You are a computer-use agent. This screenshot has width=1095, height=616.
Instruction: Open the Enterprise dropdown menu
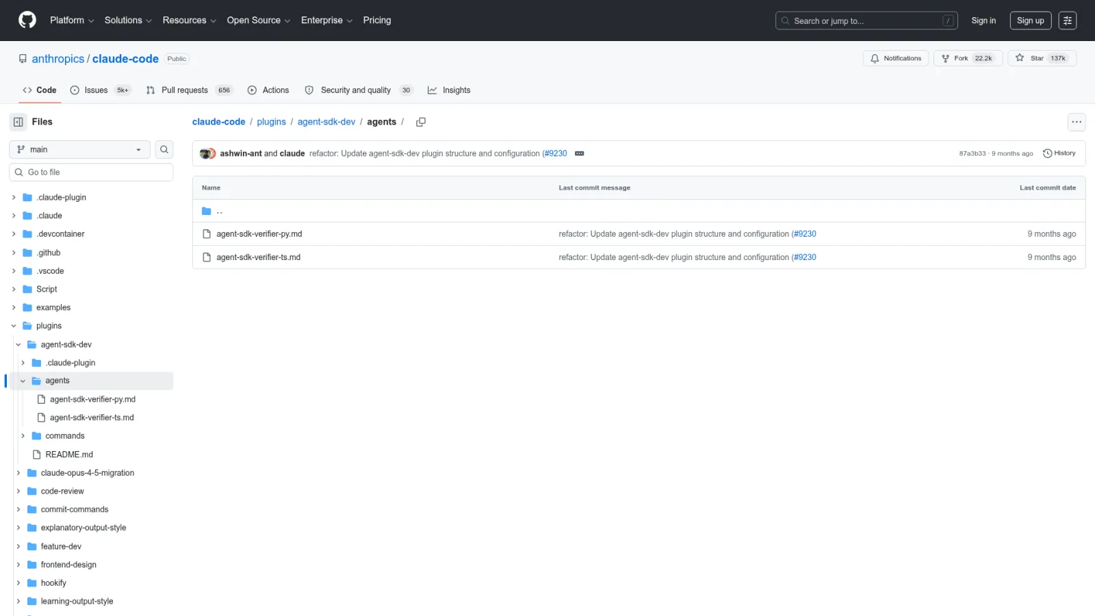tap(327, 21)
